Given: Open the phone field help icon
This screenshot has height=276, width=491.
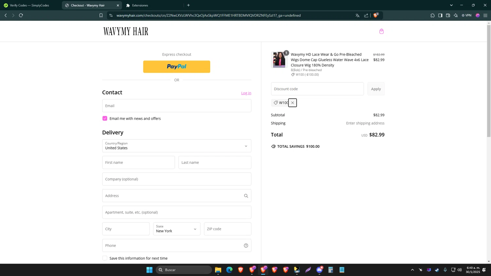Looking at the screenshot, I should [x=246, y=246].
